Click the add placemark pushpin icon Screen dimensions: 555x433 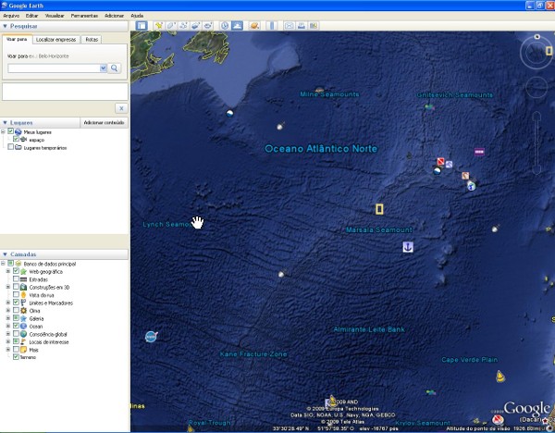[x=159, y=25]
